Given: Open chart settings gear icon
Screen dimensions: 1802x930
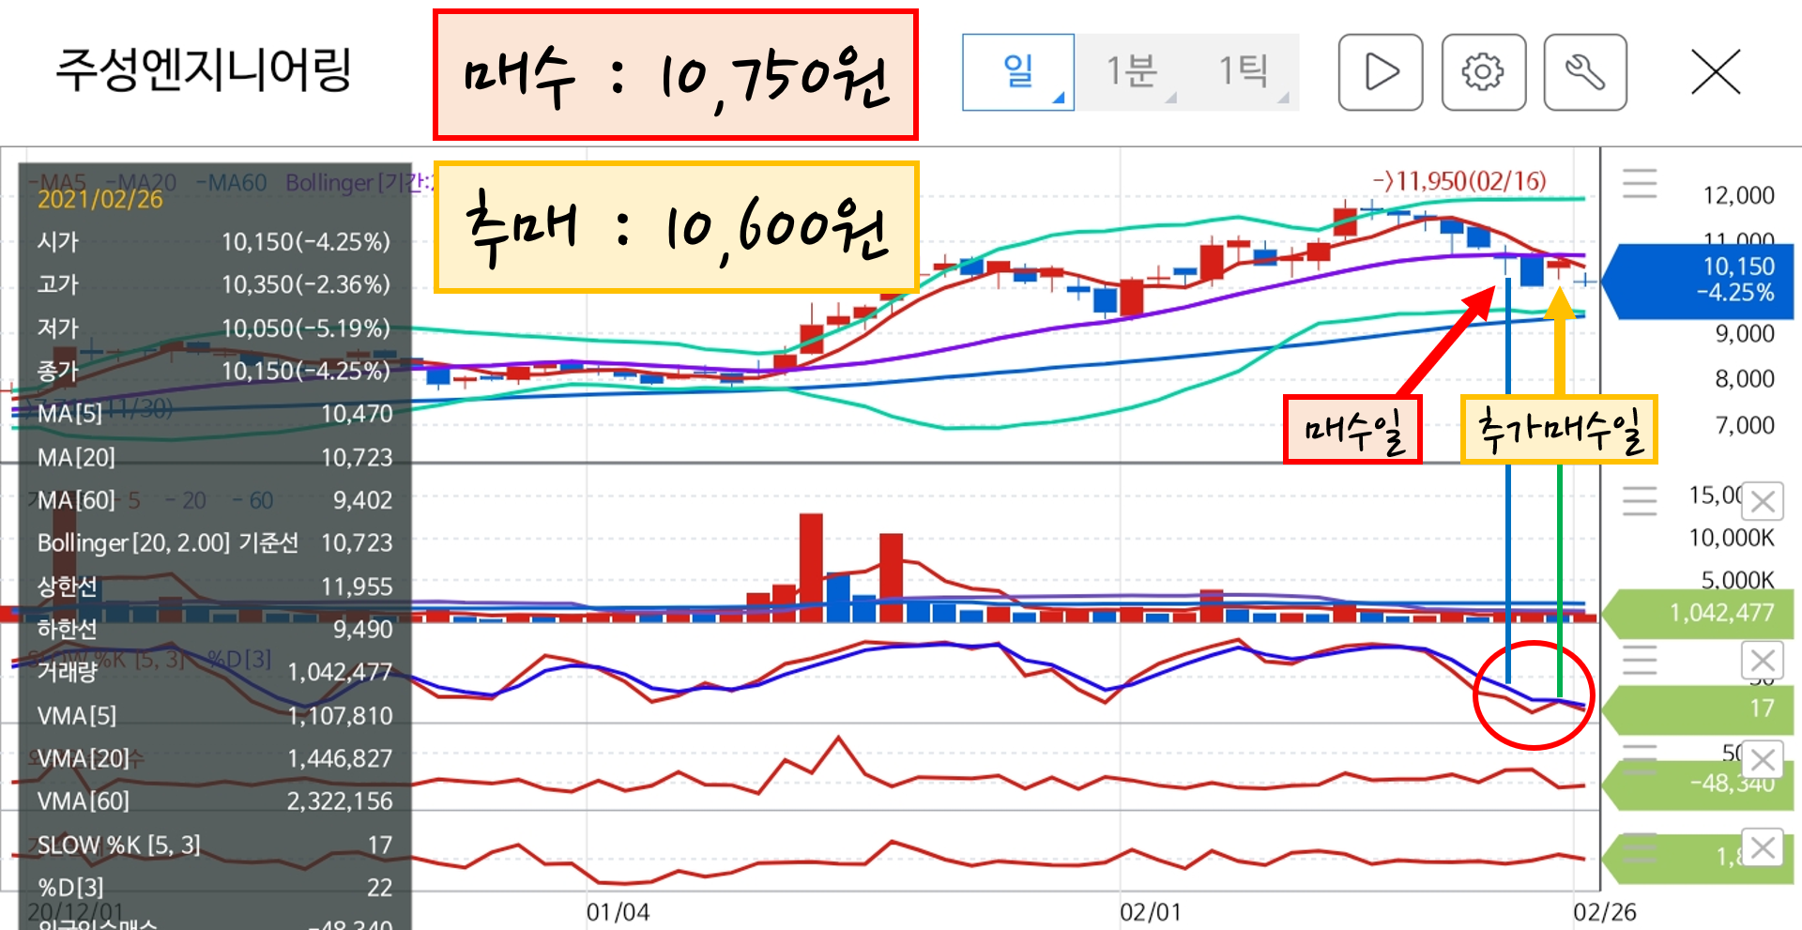Looking at the screenshot, I should coord(1483,72).
